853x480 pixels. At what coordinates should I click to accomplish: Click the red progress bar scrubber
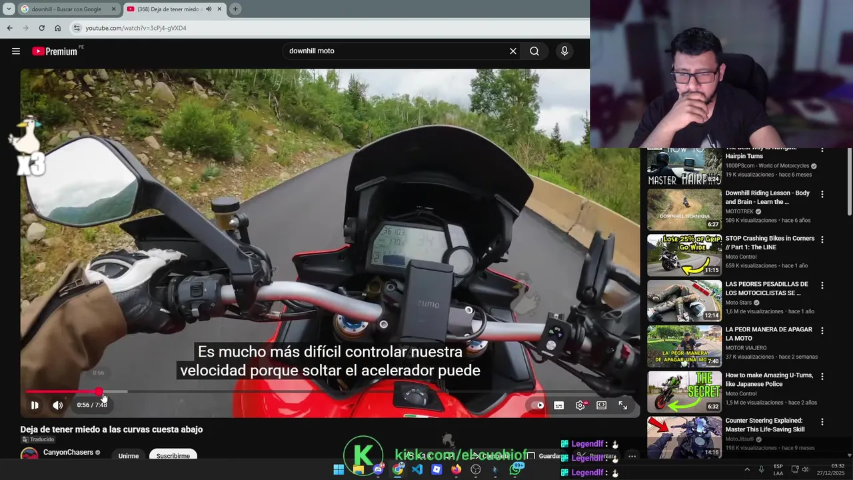[99, 392]
